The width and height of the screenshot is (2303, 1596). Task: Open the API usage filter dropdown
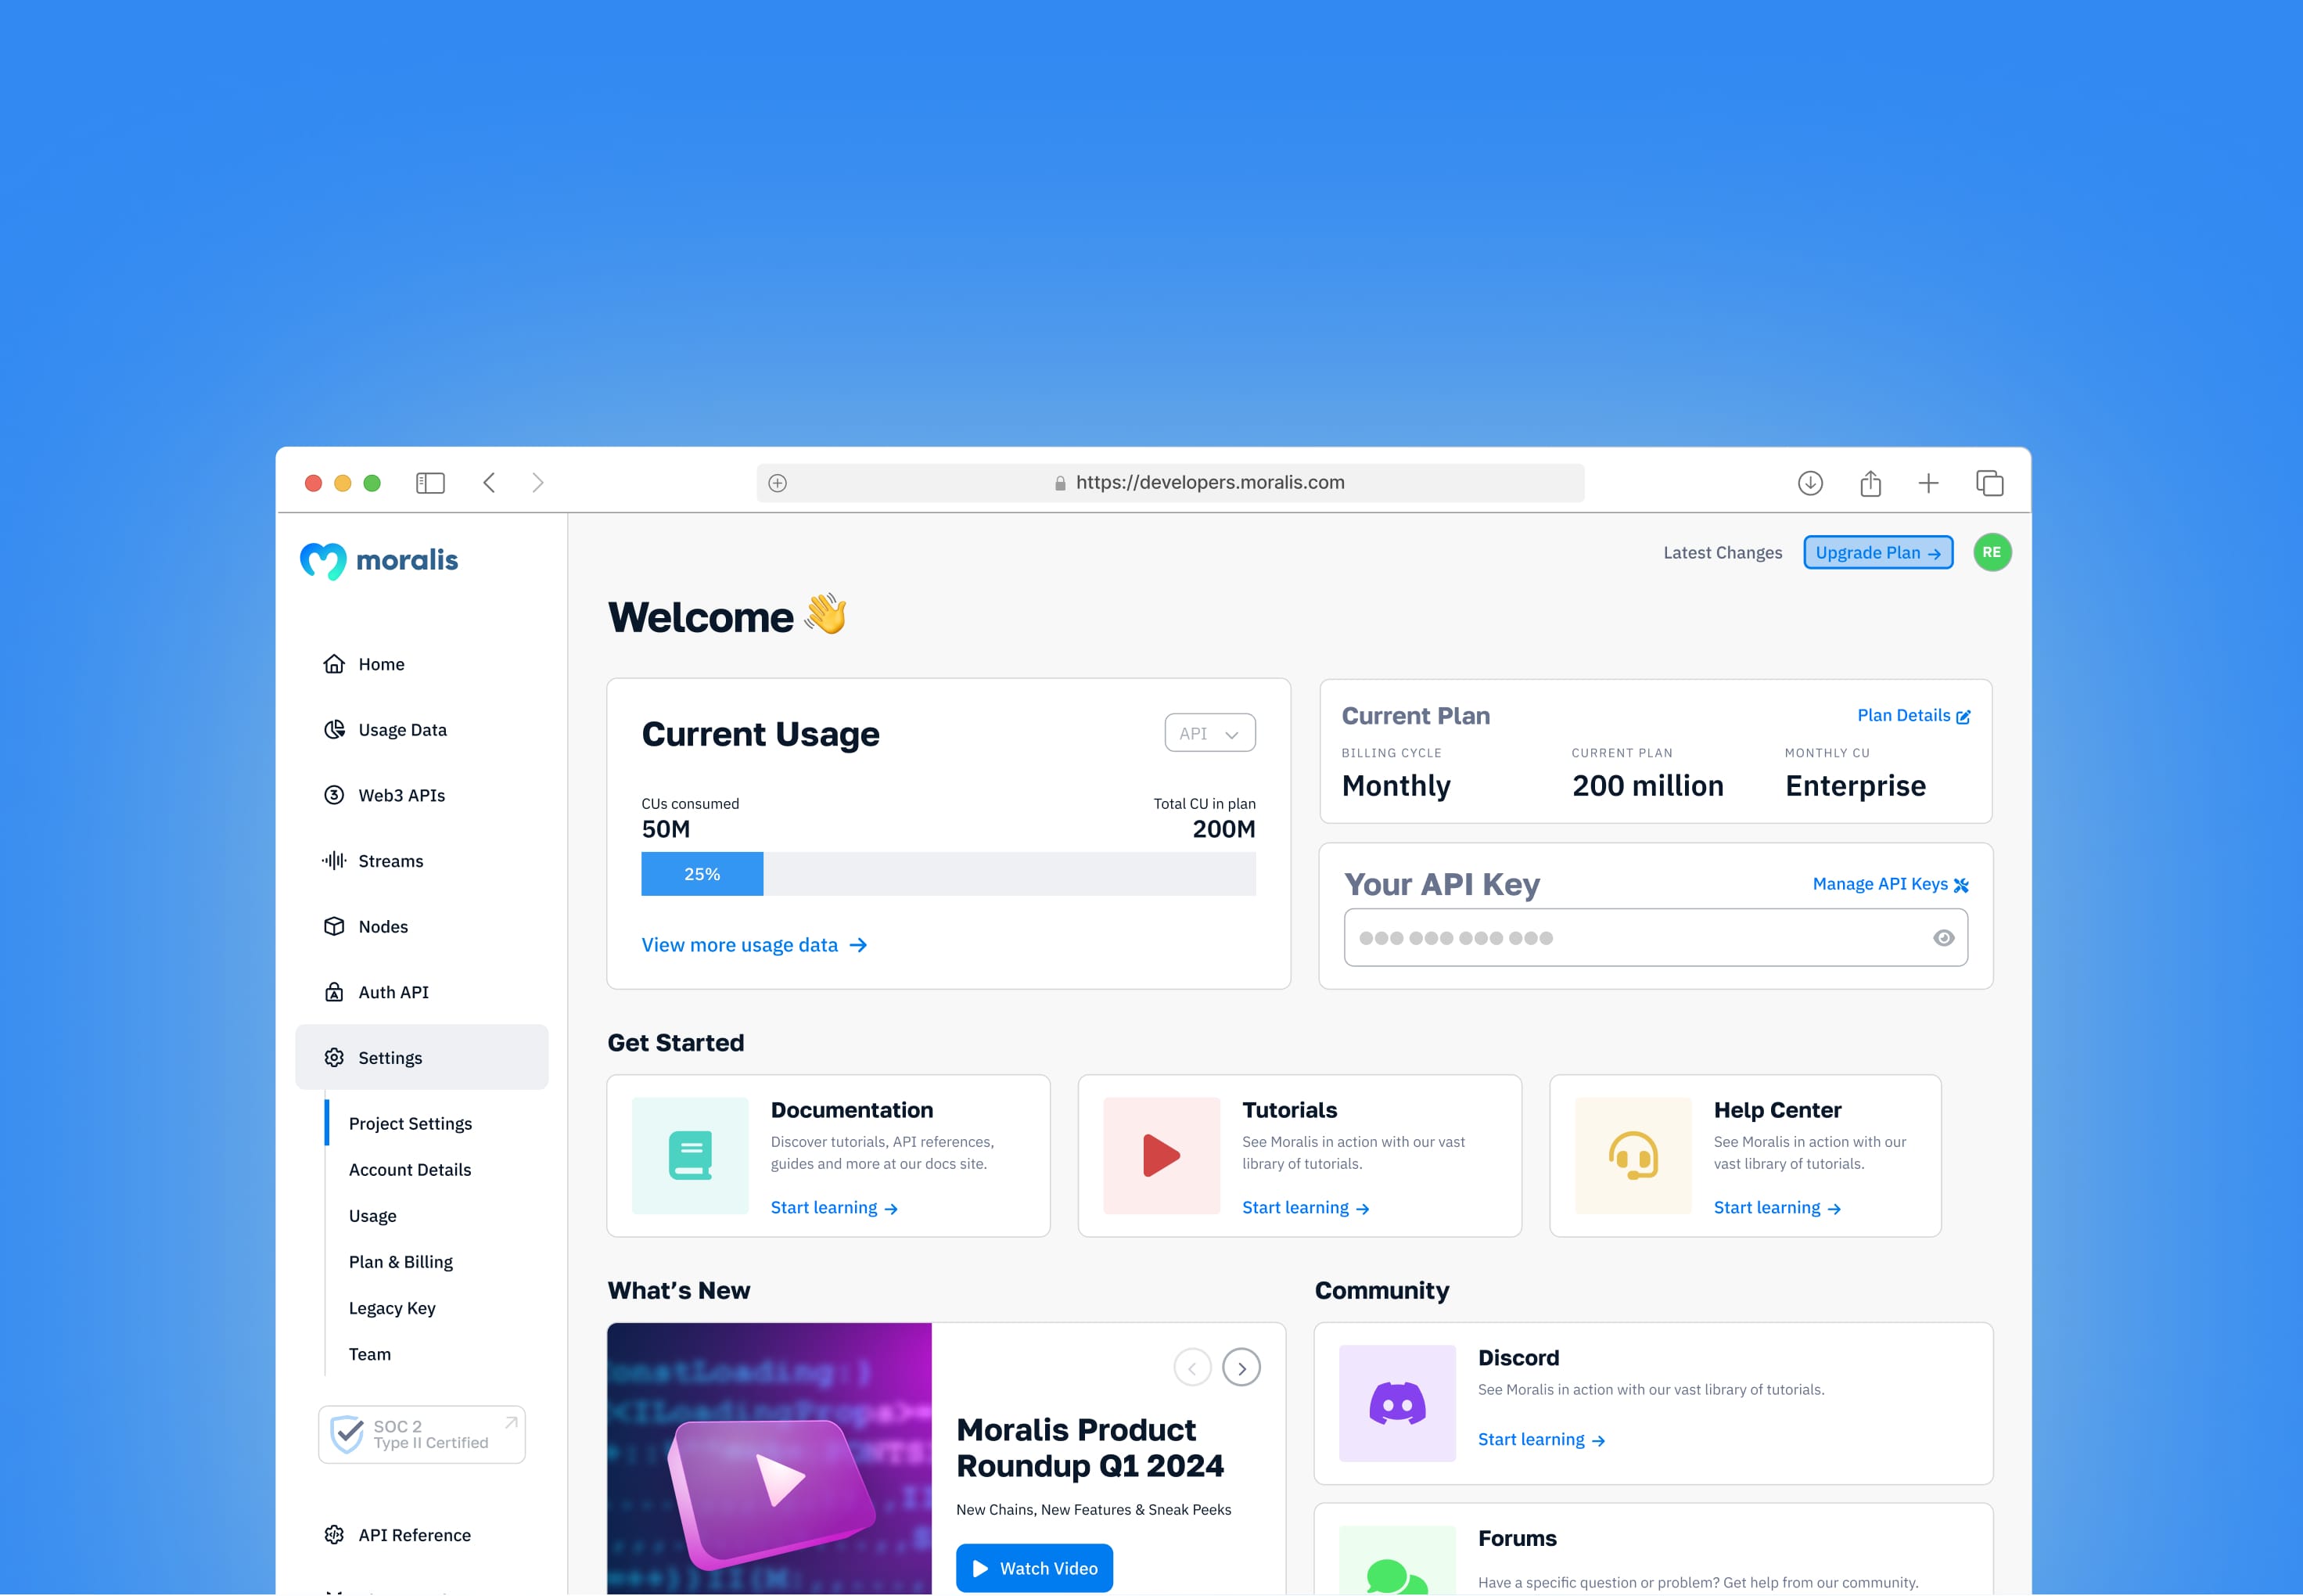point(1209,732)
